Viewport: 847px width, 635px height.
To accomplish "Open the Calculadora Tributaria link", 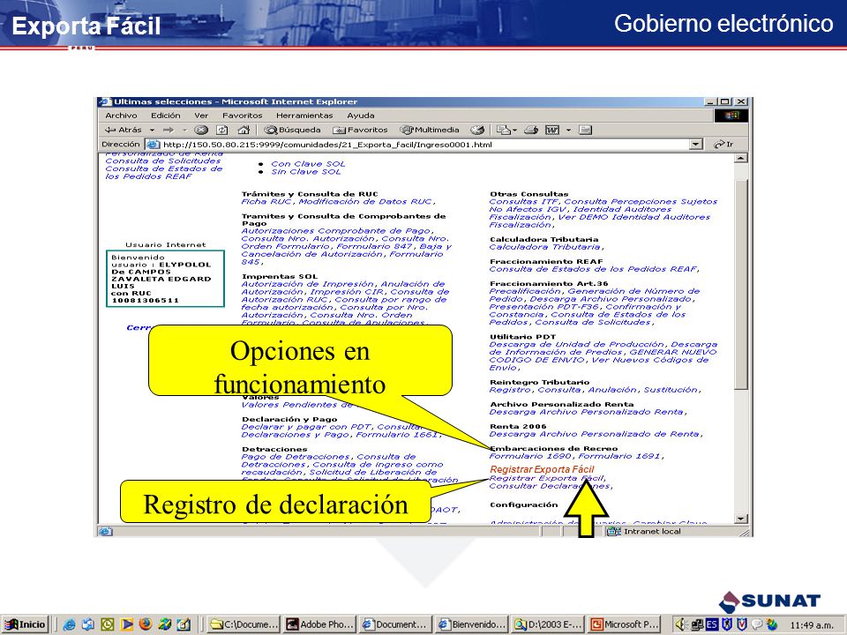I will [x=545, y=247].
